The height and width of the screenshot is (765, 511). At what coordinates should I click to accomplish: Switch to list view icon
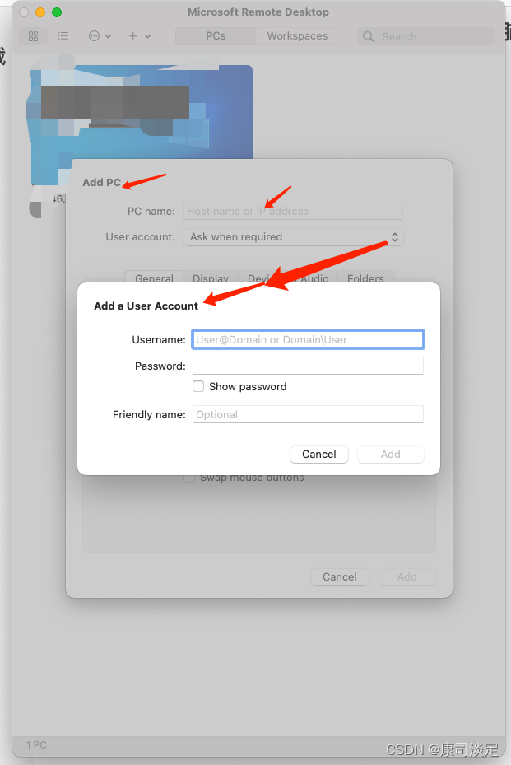click(x=63, y=36)
